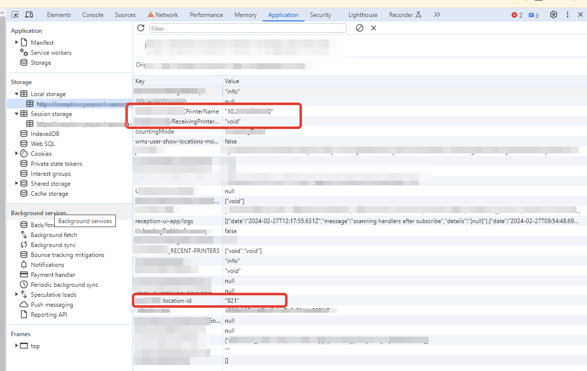Open the DevTools three-dot menu
This screenshot has height=371, width=587.
[x=568, y=15]
